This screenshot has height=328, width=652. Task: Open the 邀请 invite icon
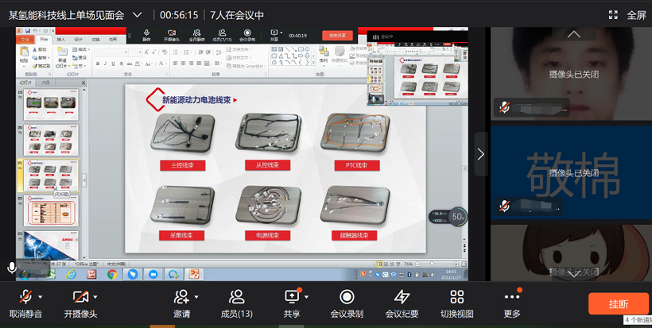pos(182,297)
